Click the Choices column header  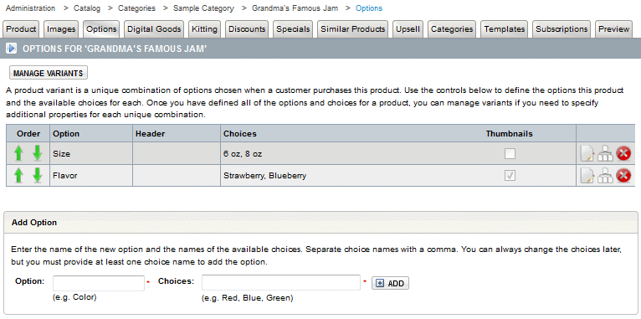point(240,134)
